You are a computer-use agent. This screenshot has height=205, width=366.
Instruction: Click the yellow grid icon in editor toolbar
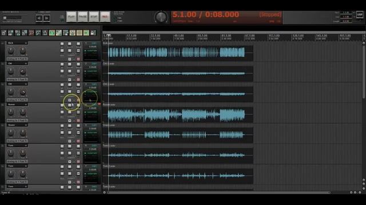click(79, 33)
